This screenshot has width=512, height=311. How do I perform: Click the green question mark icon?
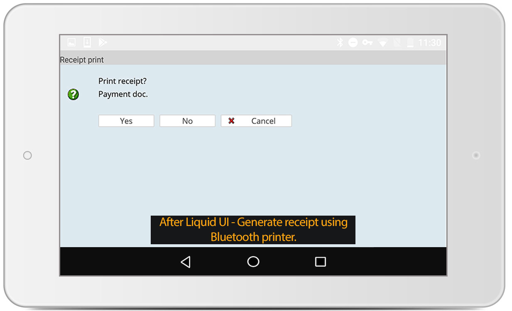[73, 95]
